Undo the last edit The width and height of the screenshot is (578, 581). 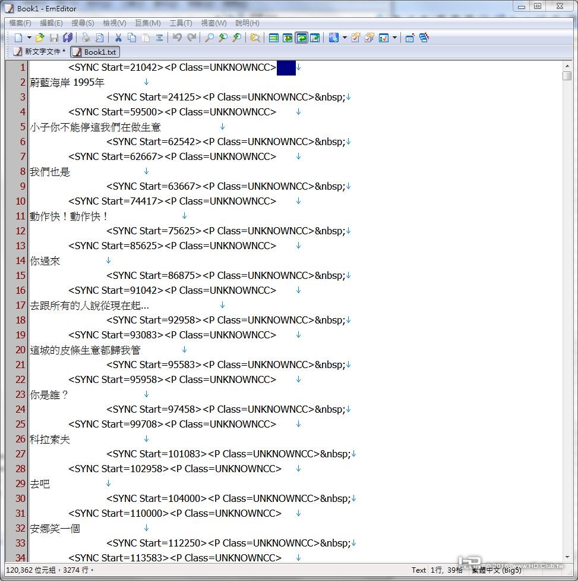coord(177,37)
